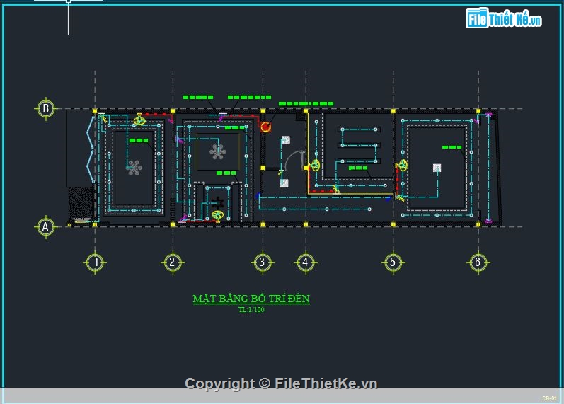564x404 pixels.
Task: Select white square light in room between axes 5-6
Action: 437,168
